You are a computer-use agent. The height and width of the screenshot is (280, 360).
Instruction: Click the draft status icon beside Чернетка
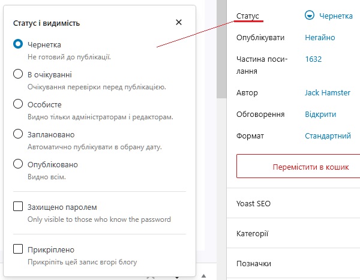[x=310, y=16]
